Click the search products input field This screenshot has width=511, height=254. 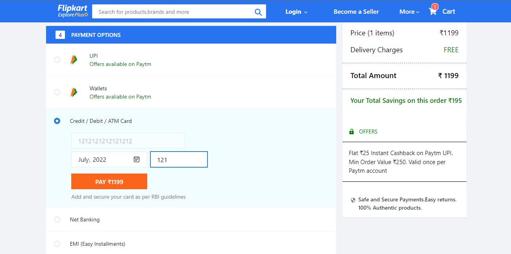pyautogui.click(x=173, y=12)
